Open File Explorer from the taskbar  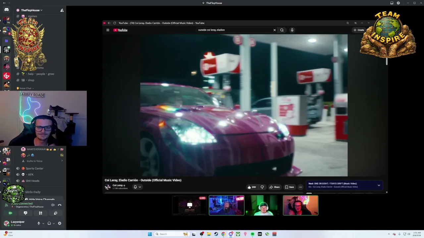point(209,234)
